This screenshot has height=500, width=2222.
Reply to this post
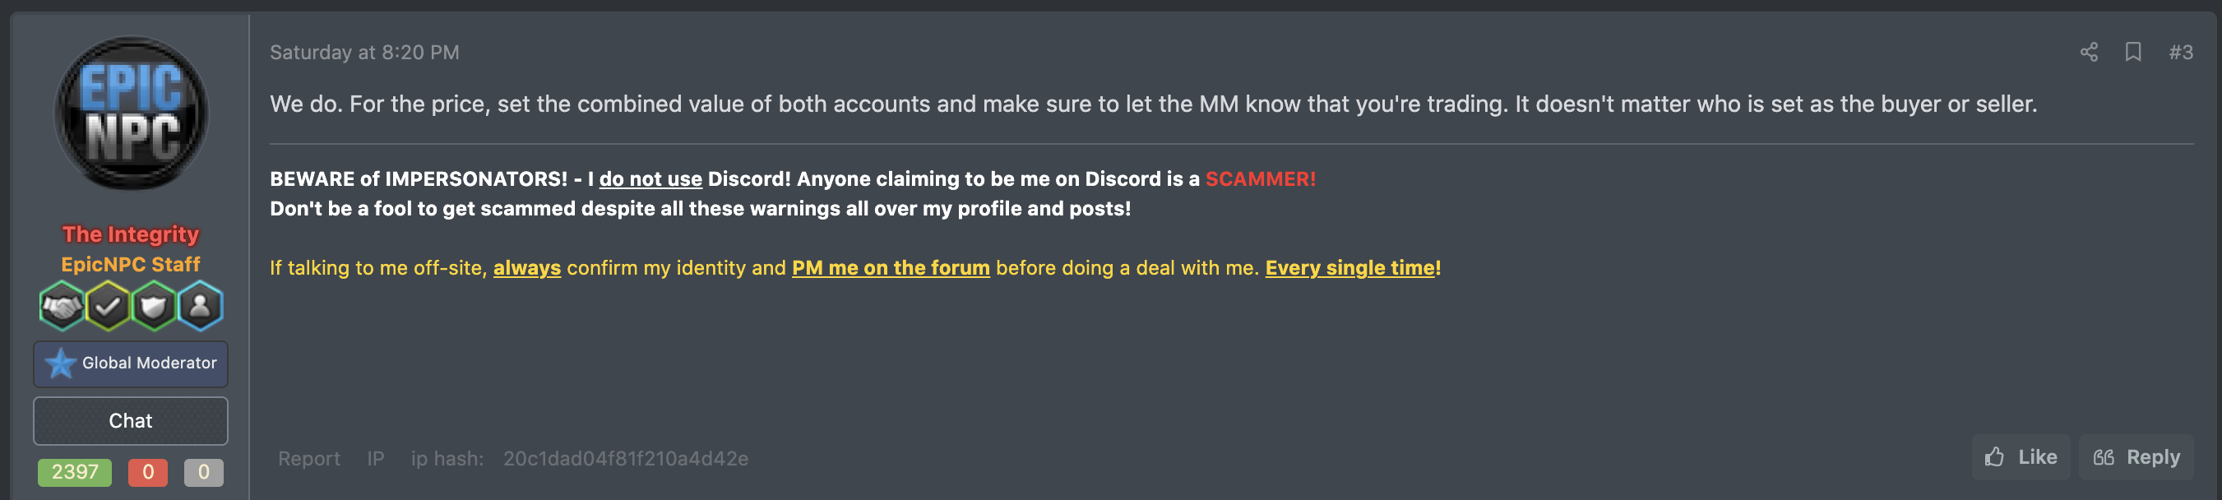click(2136, 457)
